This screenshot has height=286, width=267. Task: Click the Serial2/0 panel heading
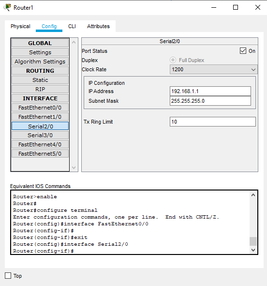(170, 41)
